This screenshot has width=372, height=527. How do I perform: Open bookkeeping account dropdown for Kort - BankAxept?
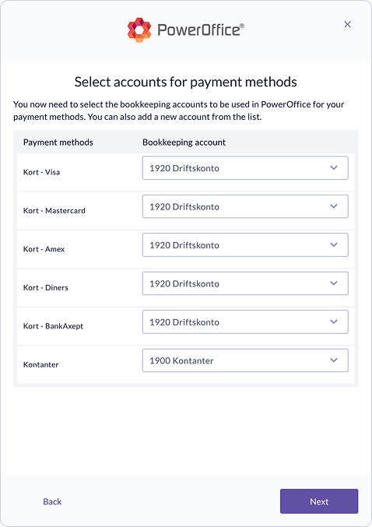[245, 321]
